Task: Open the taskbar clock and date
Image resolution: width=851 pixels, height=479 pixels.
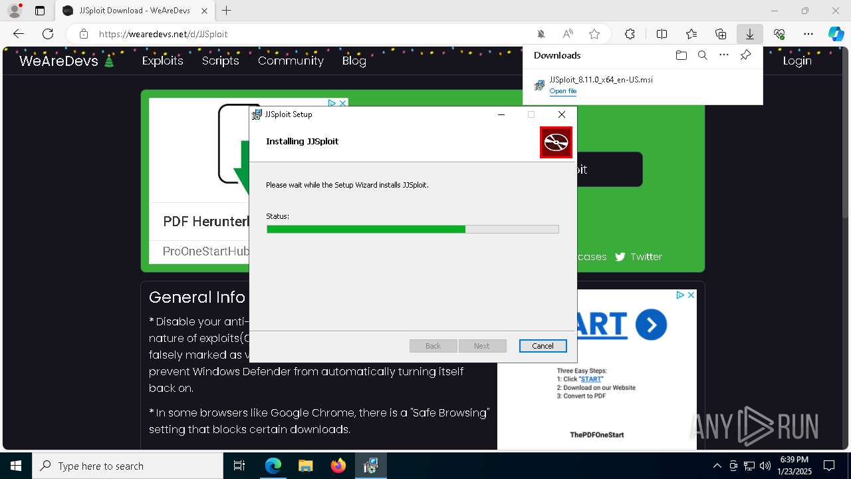Action: pos(794,466)
